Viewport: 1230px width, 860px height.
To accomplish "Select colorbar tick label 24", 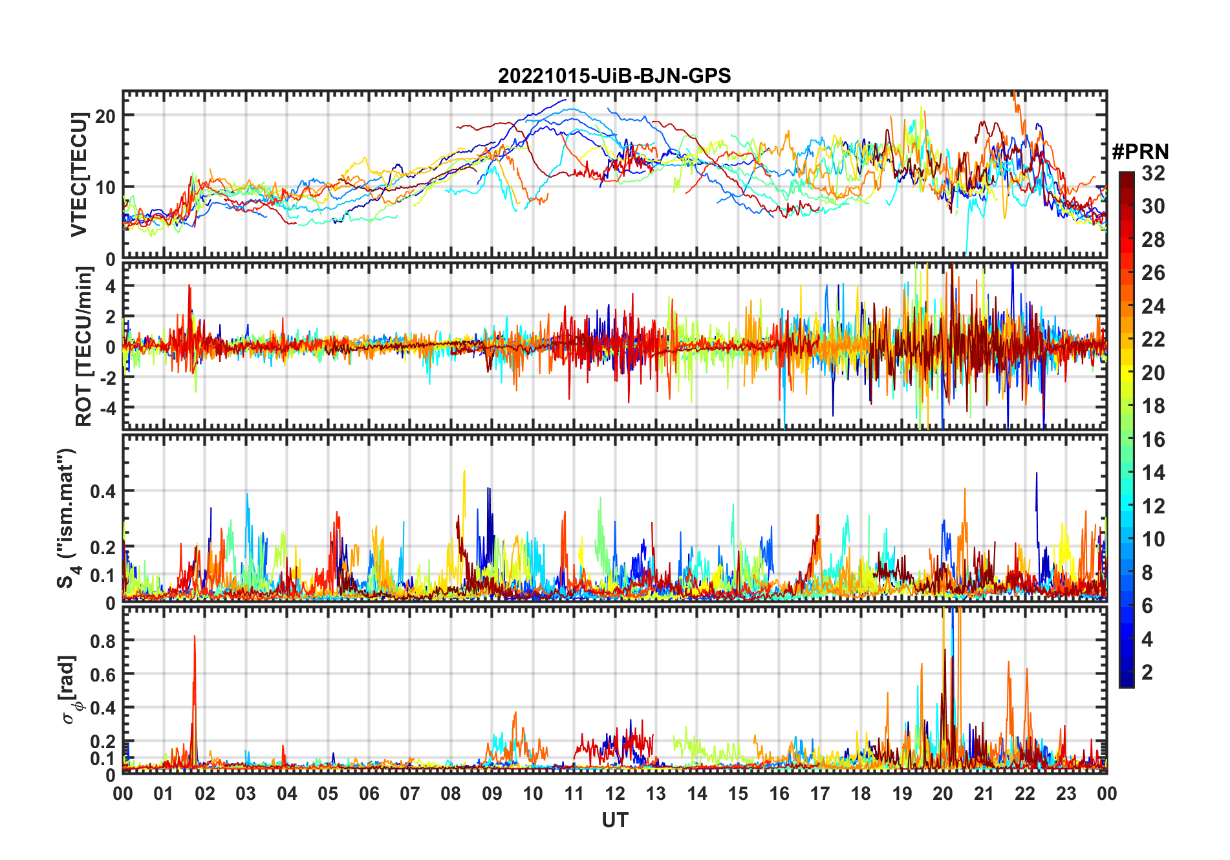I will coord(1153,306).
